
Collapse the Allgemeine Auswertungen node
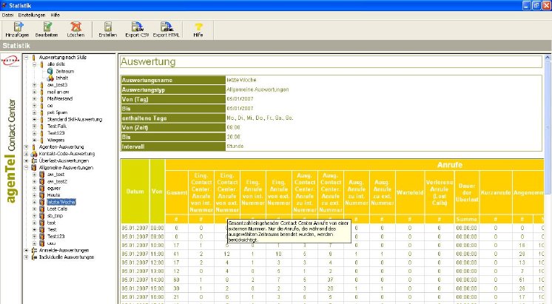click(x=26, y=168)
